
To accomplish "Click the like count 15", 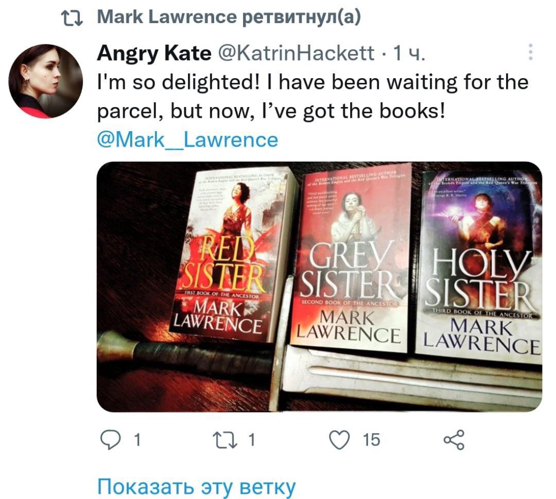I will click(371, 440).
